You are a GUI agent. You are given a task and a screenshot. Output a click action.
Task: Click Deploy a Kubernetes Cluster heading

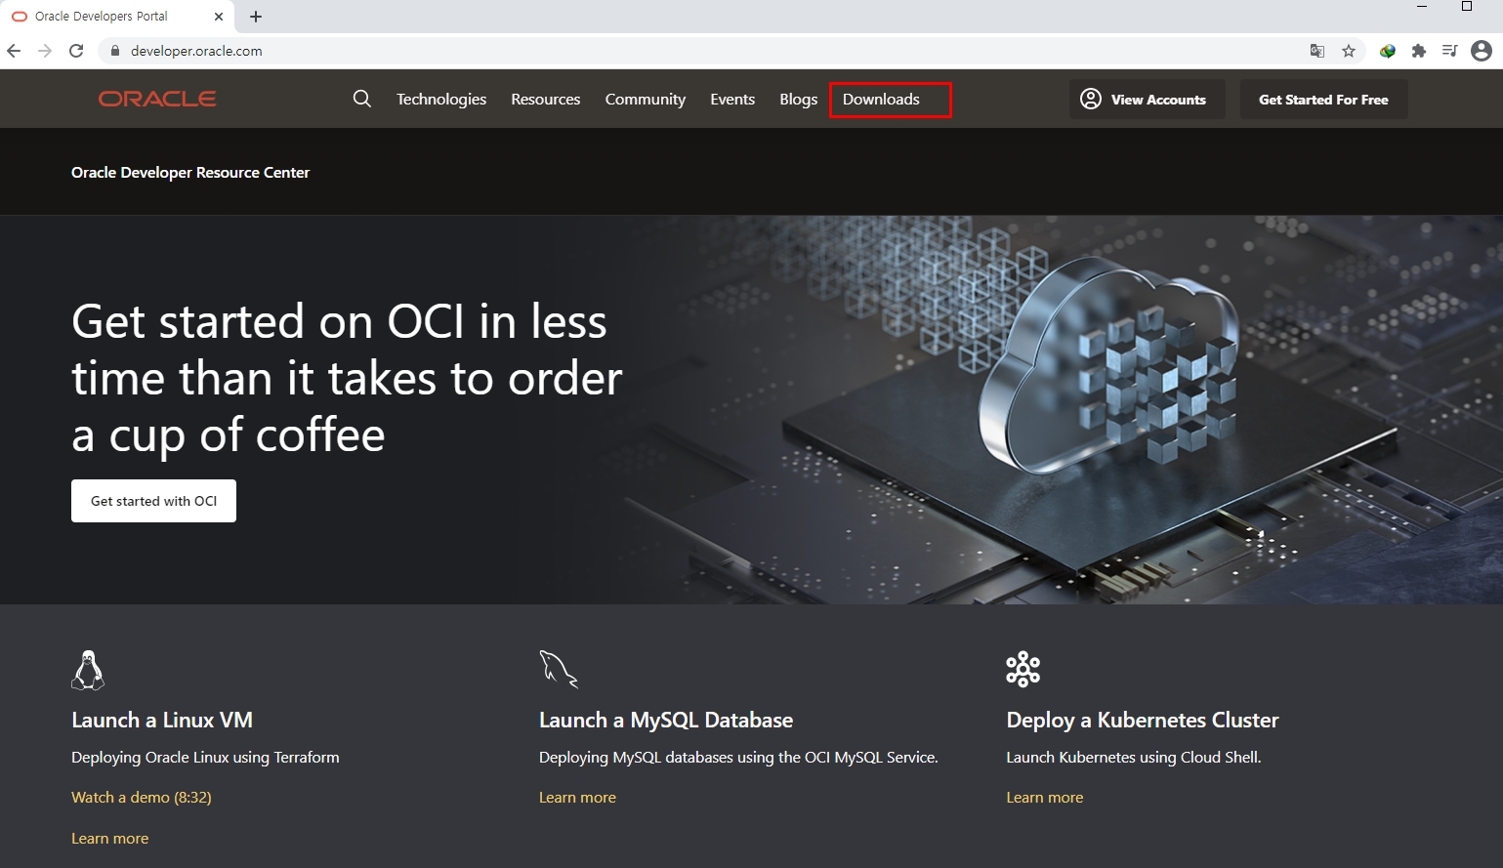1143,720
